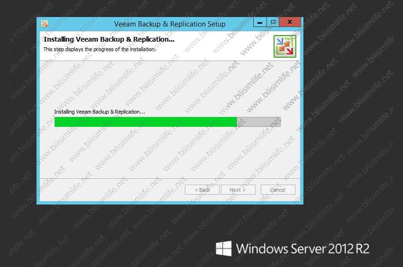The image size is (403, 267).
Task: Maximize the Veeam Setup window
Action: (273, 22)
